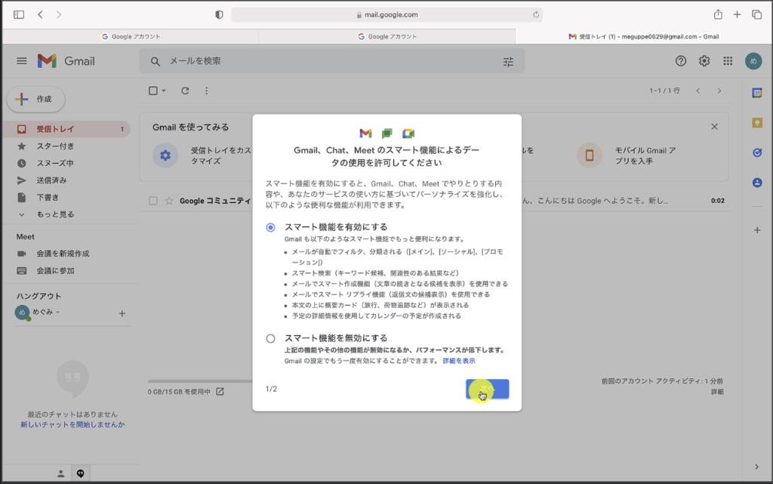Open the 受信トレイ folder
The height and width of the screenshot is (484, 773).
tap(68, 129)
